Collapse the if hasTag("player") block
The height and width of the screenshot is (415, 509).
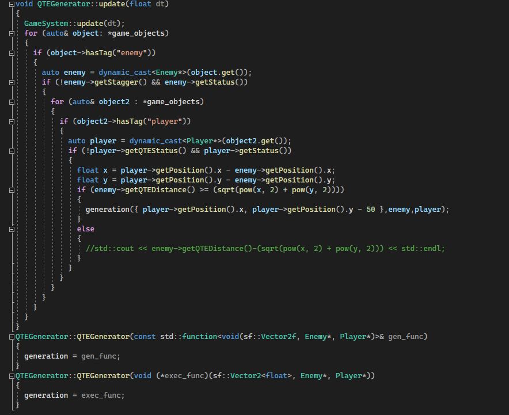pyautogui.click(x=12, y=121)
